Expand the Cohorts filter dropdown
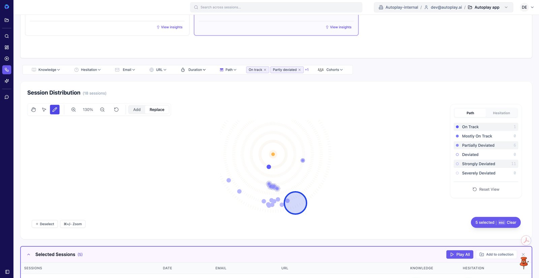Viewport: 539px width, 278px height. (330, 70)
